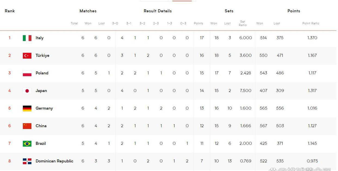This screenshot has width=338, height=171.
Task: Click the Italy flag icon
Action: (x=27, y=38)
